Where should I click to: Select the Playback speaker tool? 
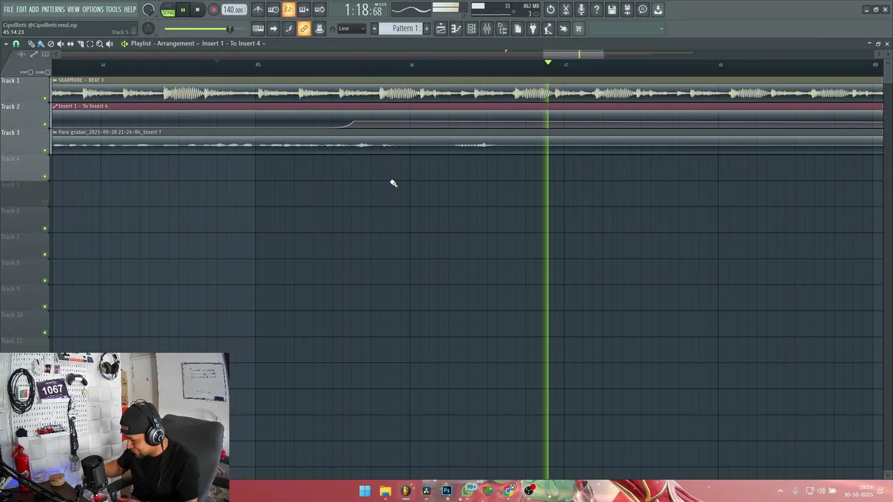click(x=110, y=44)
